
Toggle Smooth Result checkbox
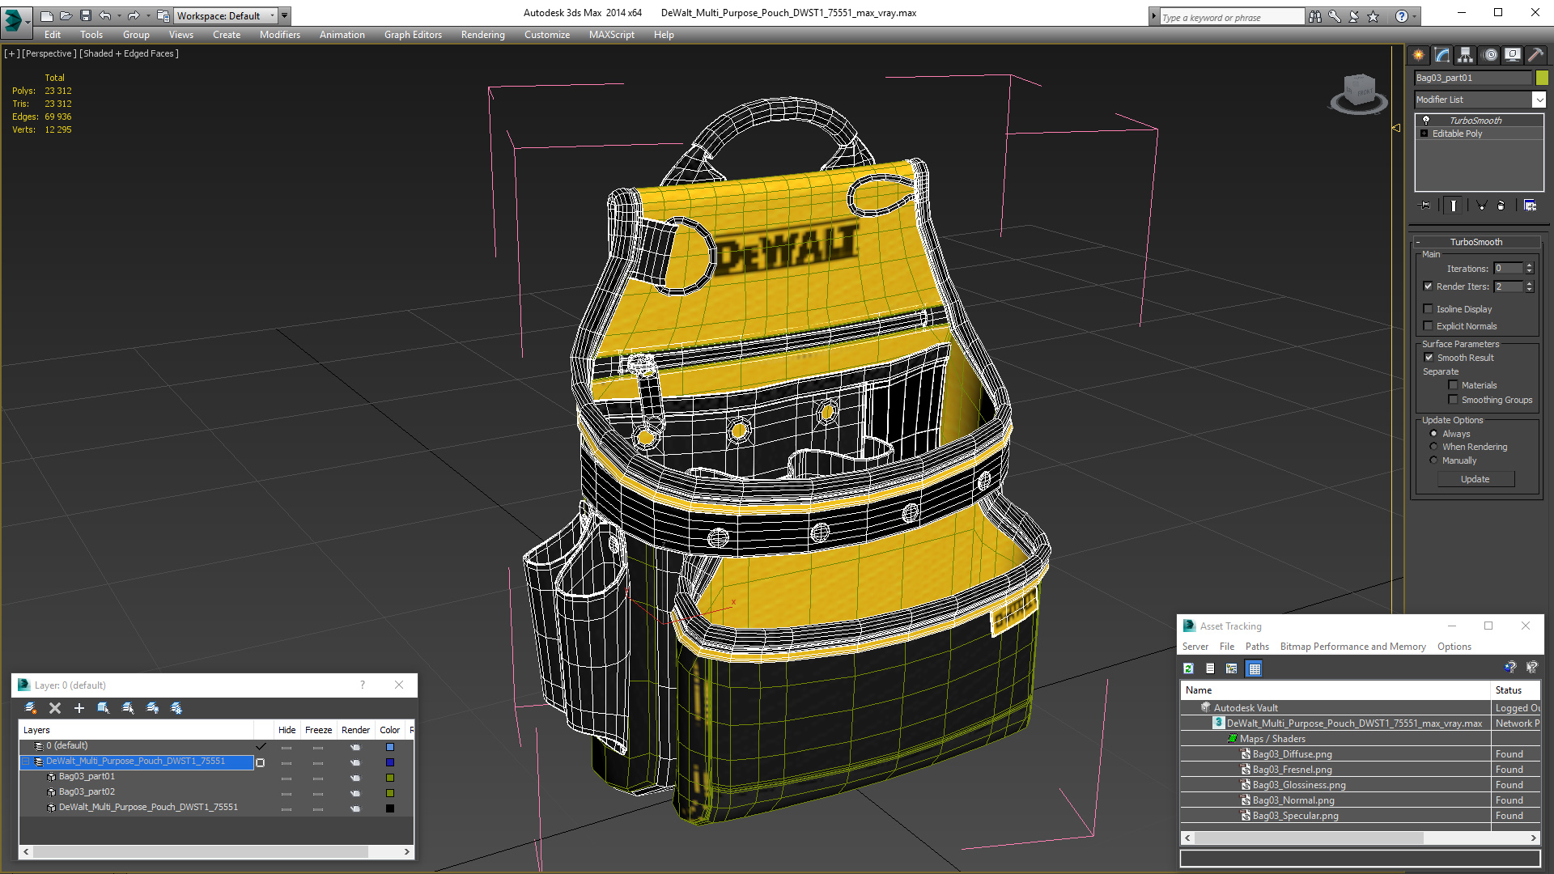pyautogui.click(x=1429, y=357)
